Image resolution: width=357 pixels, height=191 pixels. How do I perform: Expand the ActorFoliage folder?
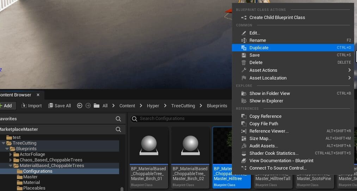pyautogui.click(x=11, y=154)
